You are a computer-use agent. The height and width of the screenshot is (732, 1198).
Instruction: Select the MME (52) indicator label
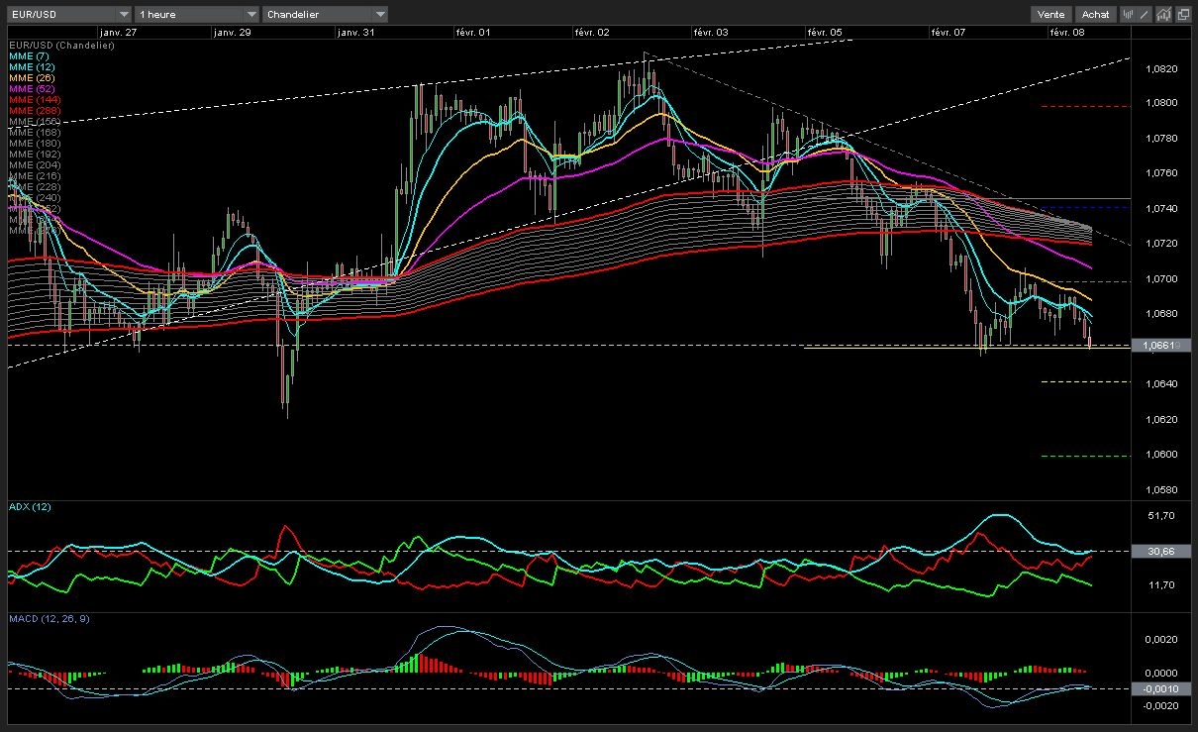click(x=31, y=89)
